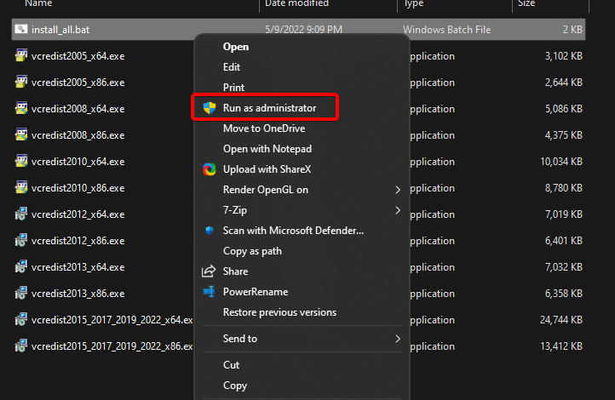The image size is (615, 400).
Task: Select the vcredist2013_x86.exe file row
Action: pos(78,294)
